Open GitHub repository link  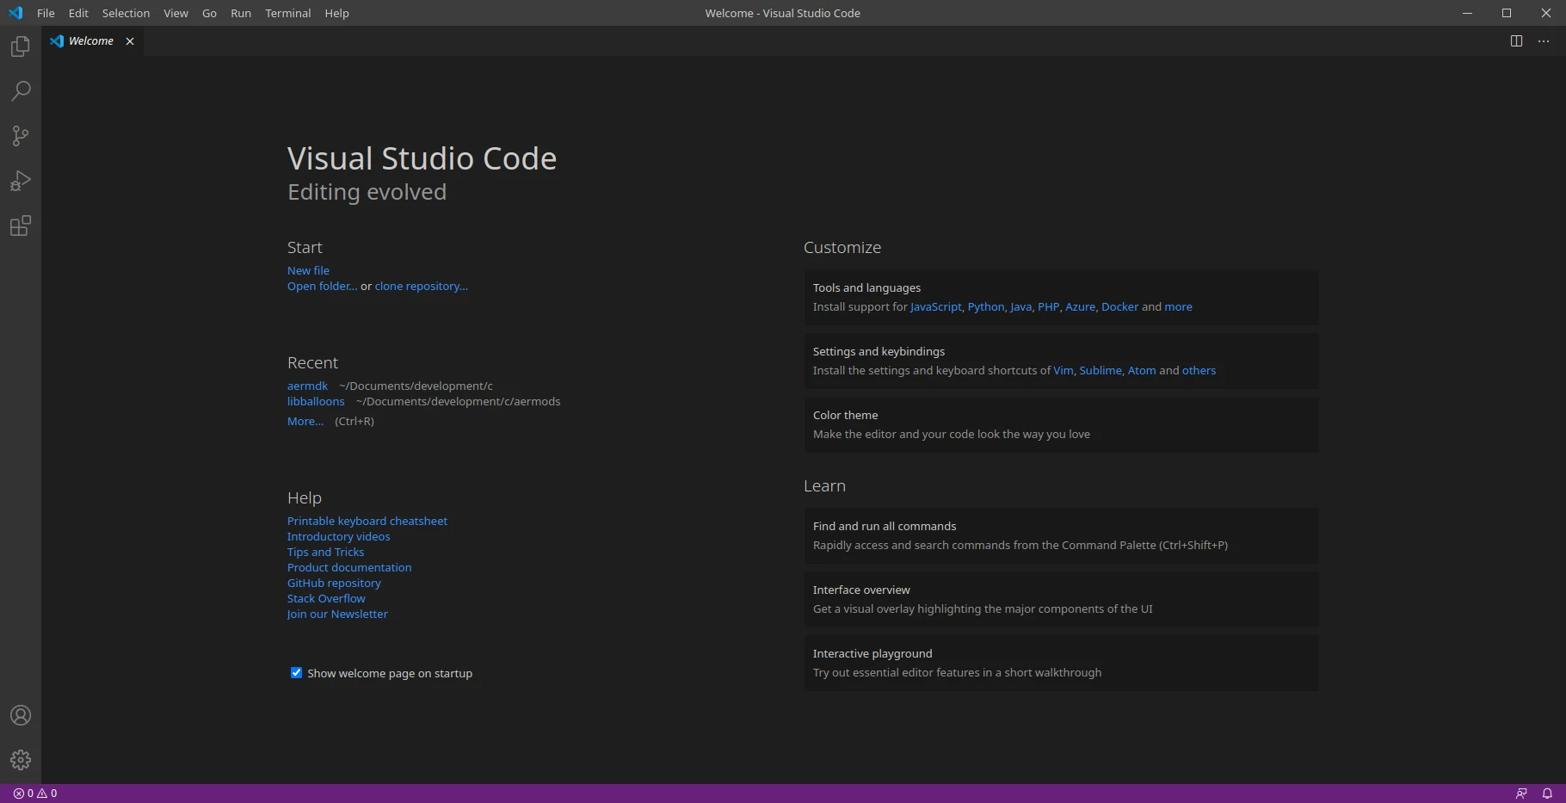pos(334,583)
